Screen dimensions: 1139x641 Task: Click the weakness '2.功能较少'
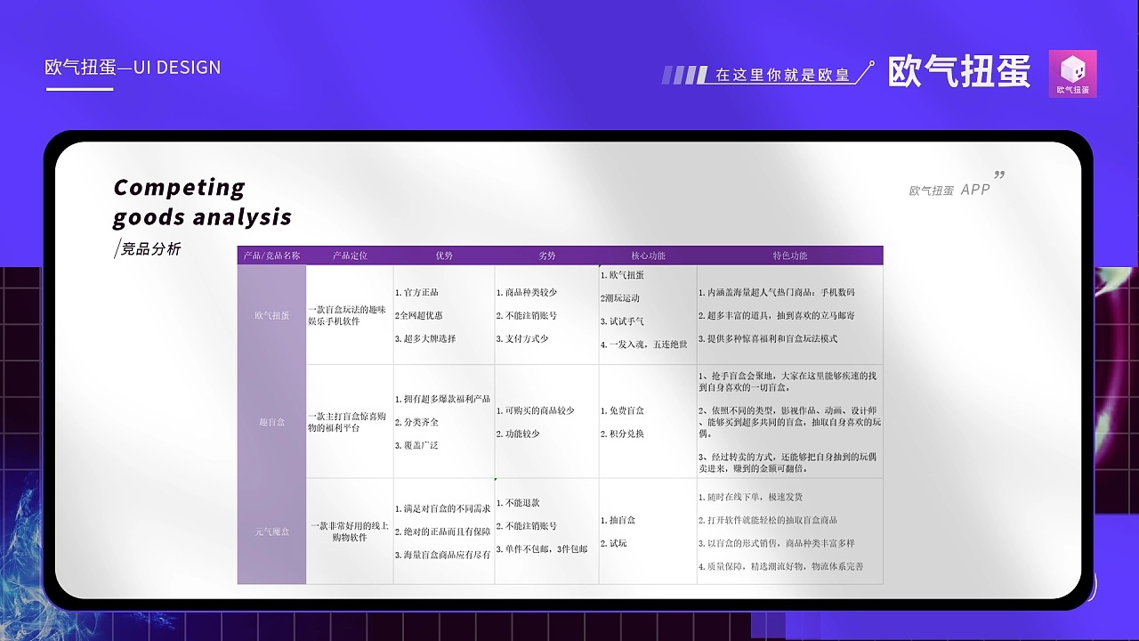click(x=518, y=434)
